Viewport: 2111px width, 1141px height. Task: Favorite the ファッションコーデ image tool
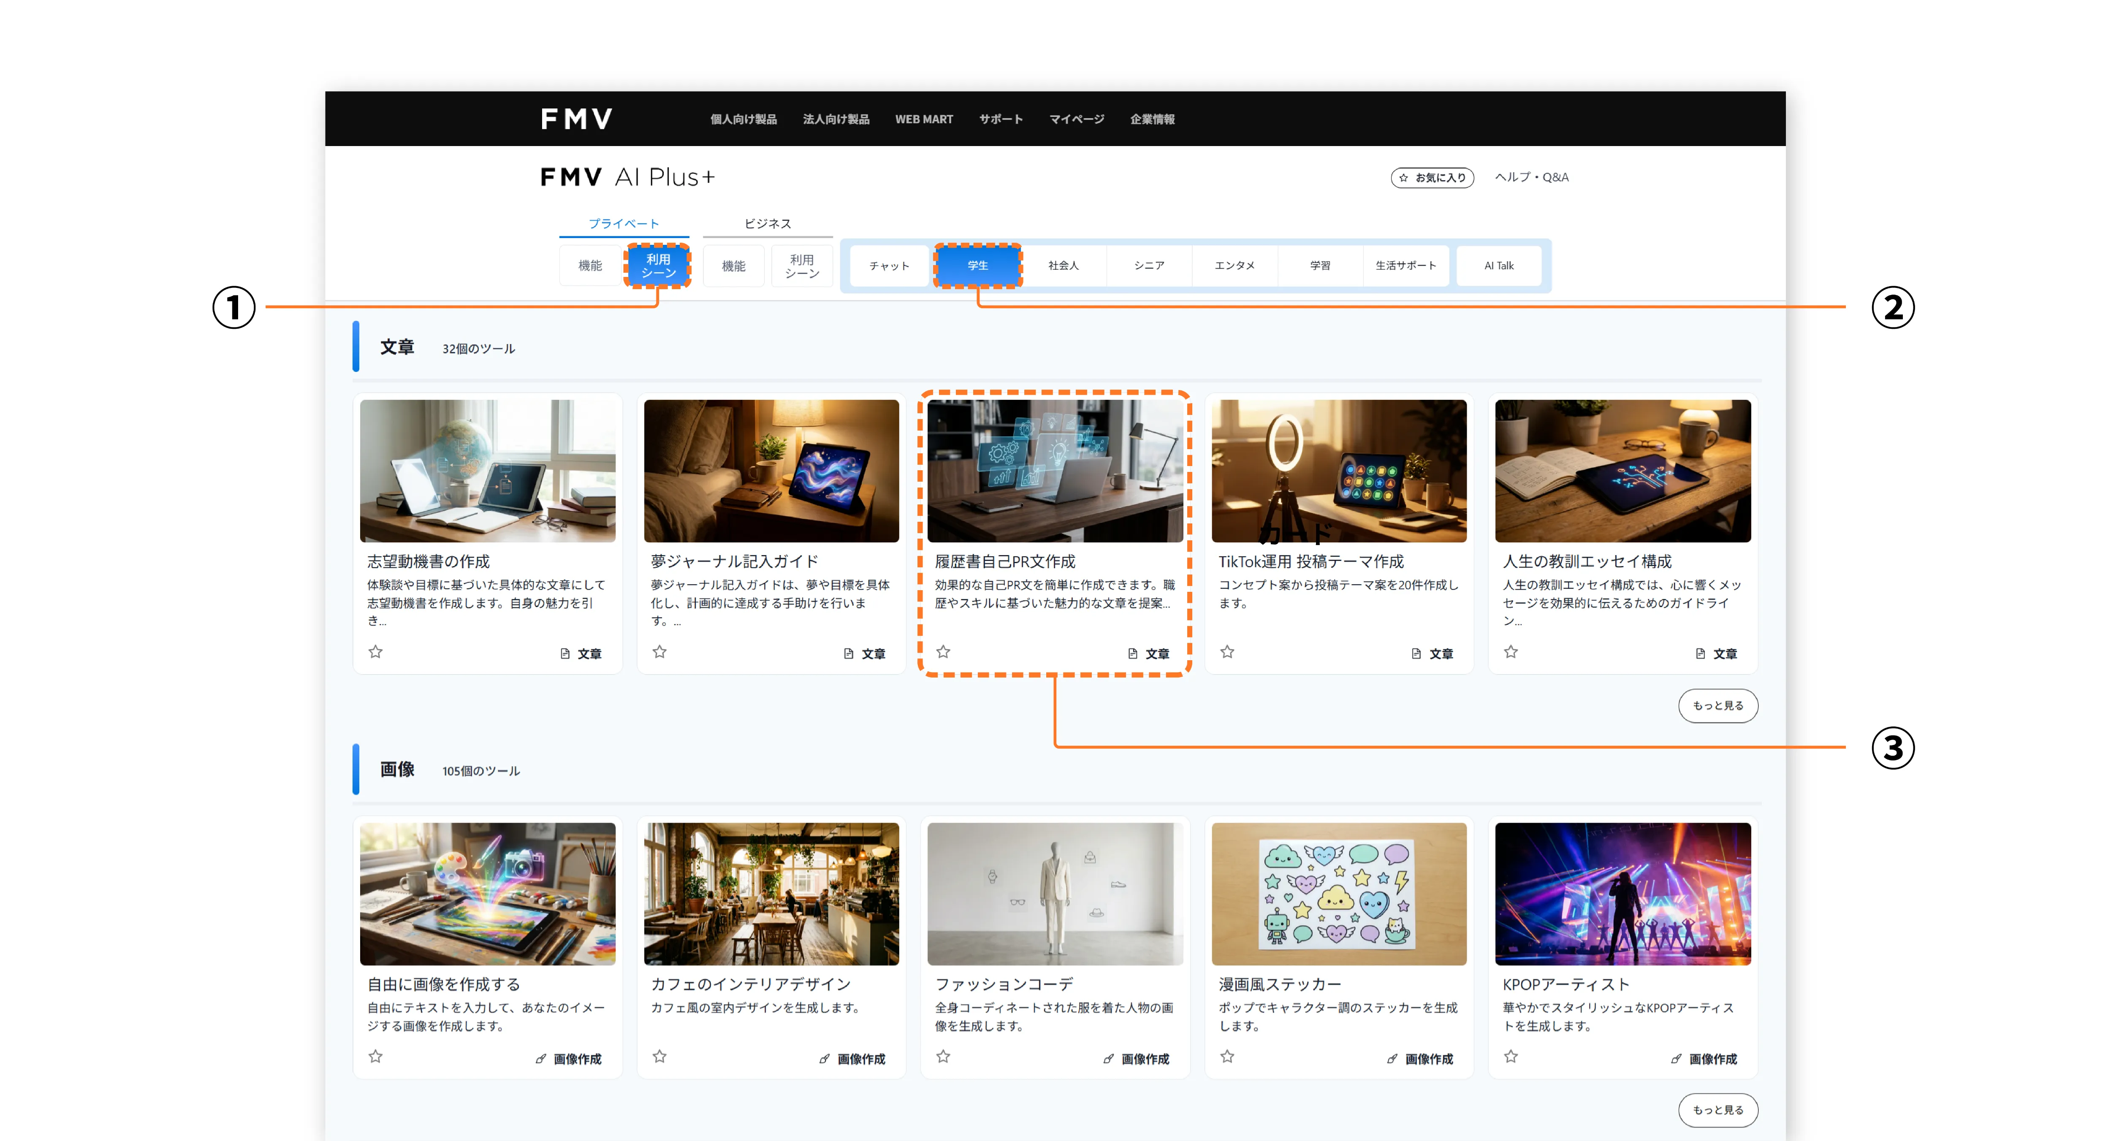(943, 1057)
